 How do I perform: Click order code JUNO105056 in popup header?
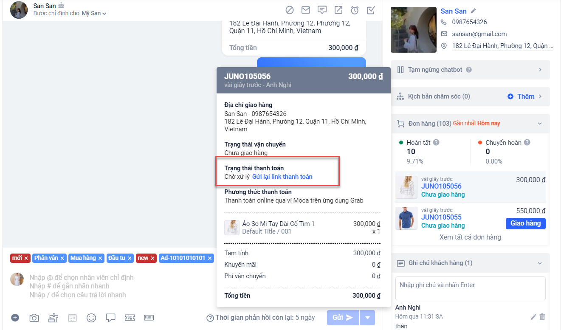click(x=247, y=76)
